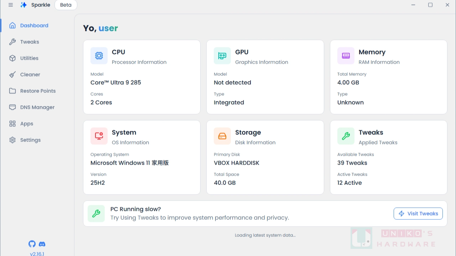Click the CPU model Core Ultra 9 285
The image size is (456, 256).
(116, 82)
